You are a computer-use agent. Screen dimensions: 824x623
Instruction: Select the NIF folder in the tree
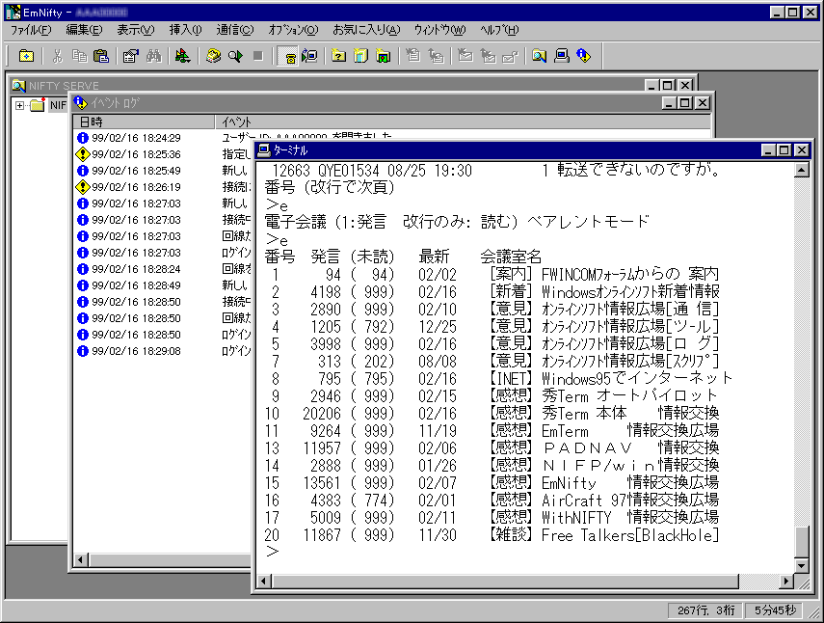coord(57,105)
